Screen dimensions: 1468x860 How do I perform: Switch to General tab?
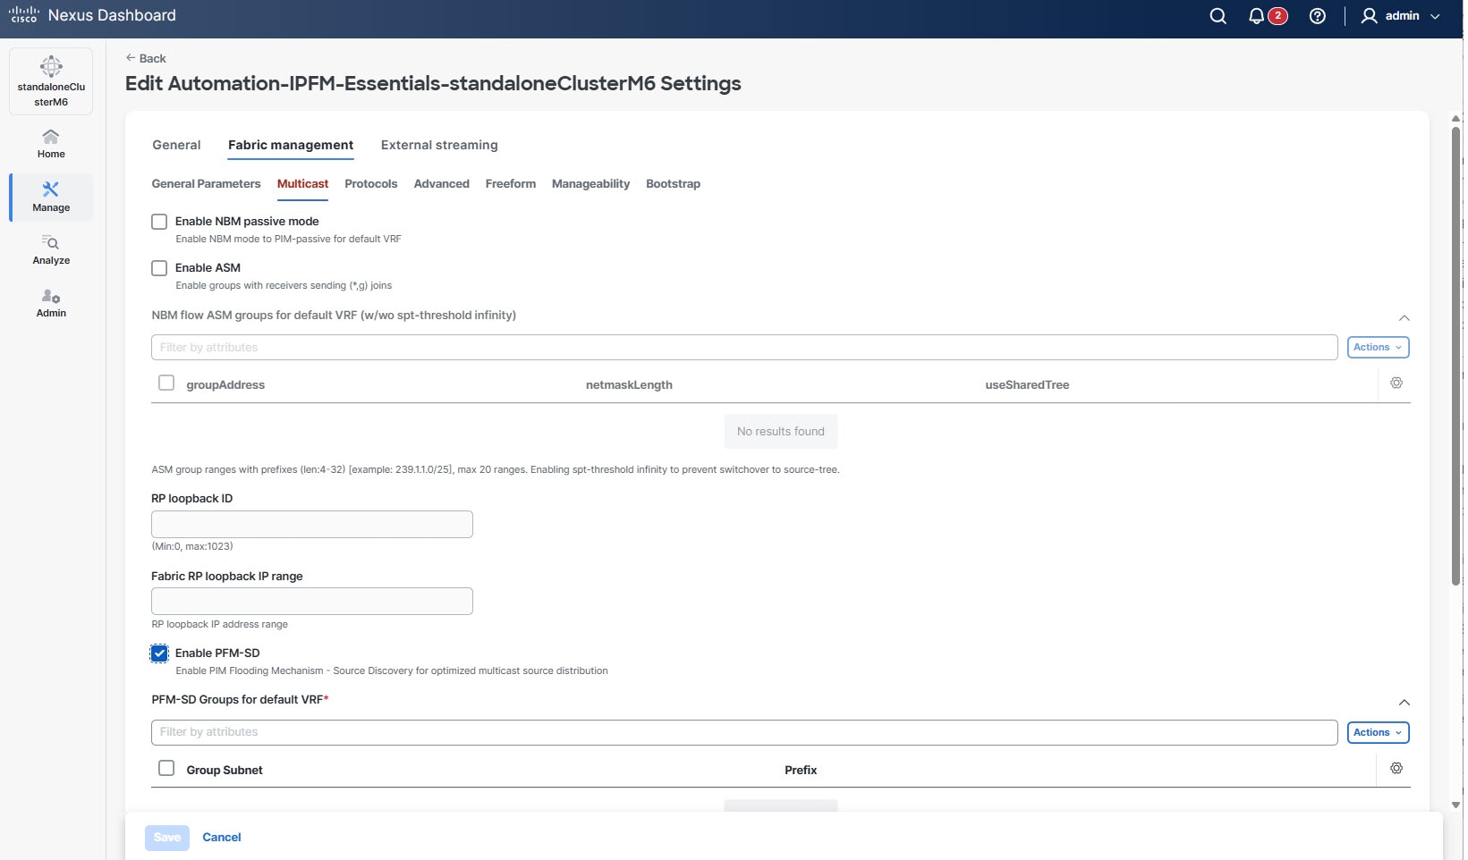point(176,145)
